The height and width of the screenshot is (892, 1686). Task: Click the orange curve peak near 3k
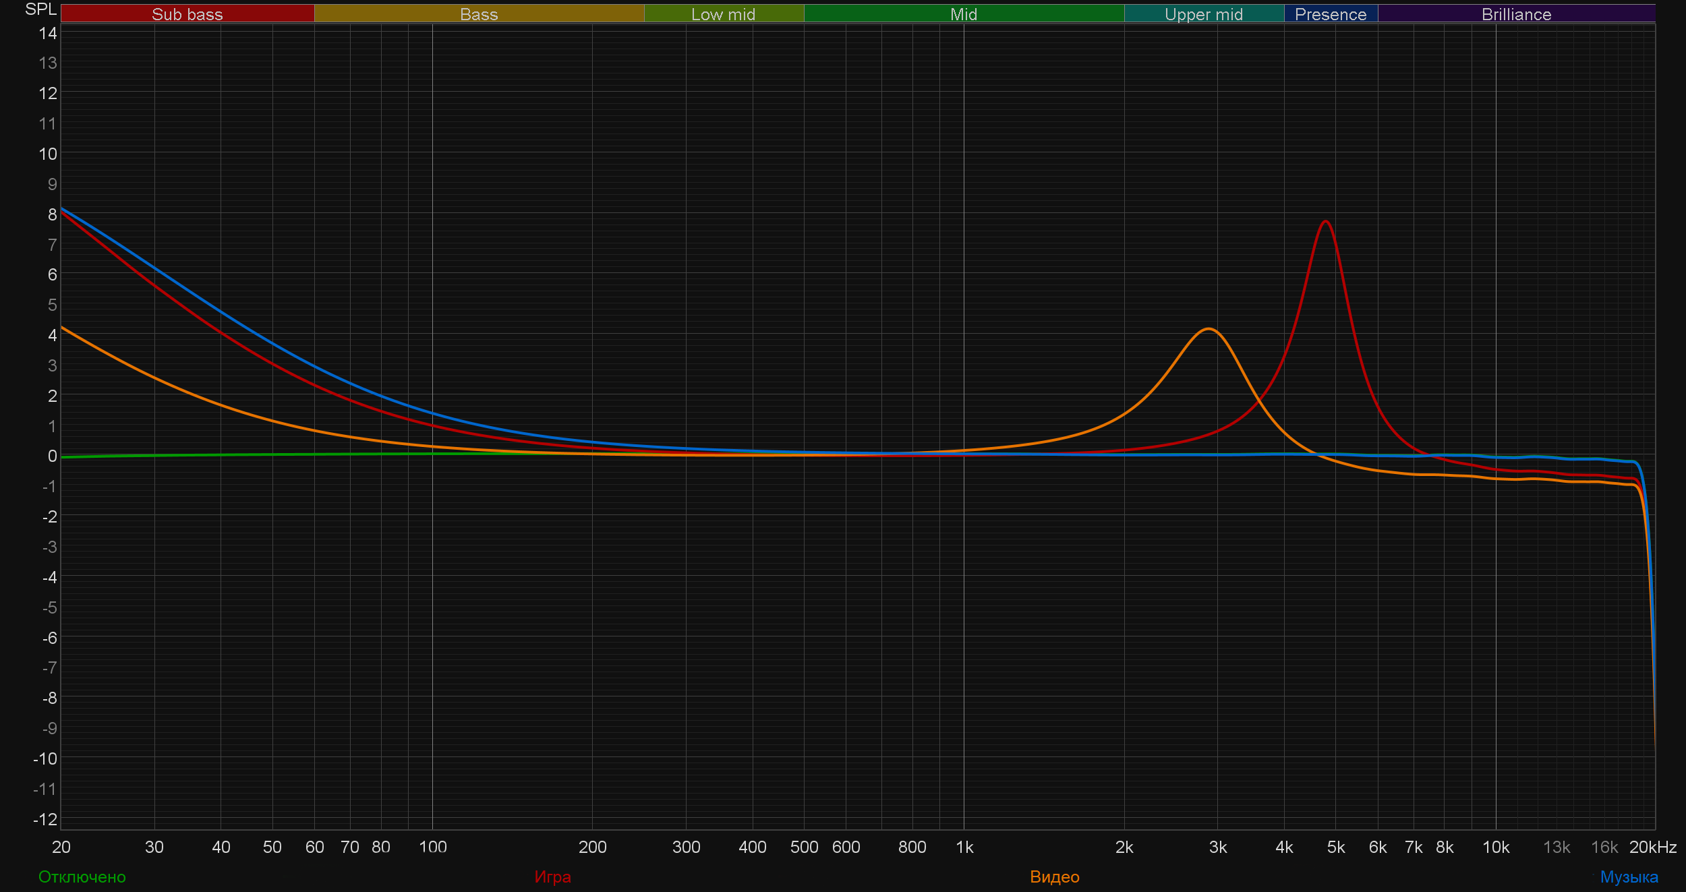[x=1209, y=329]
